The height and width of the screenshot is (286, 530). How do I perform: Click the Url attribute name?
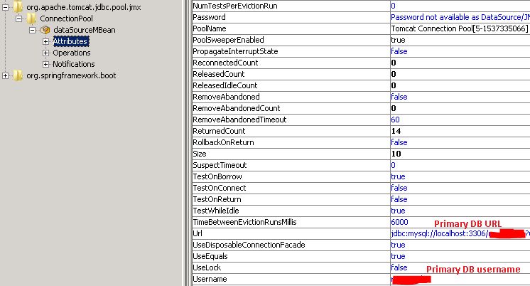[198, 233]
